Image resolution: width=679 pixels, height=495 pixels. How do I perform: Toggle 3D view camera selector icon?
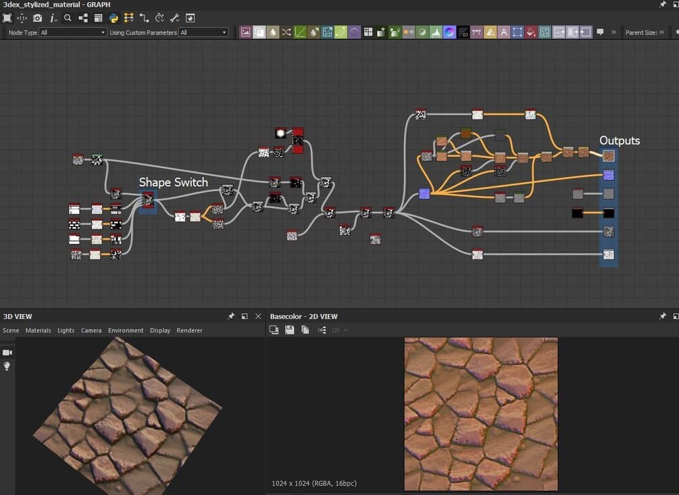point(7,353)
